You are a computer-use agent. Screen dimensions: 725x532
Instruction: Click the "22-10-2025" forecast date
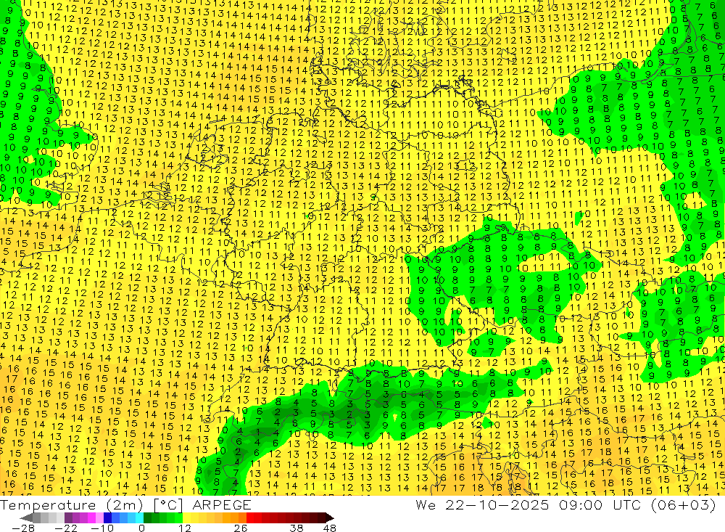click(x=497, y=504)
